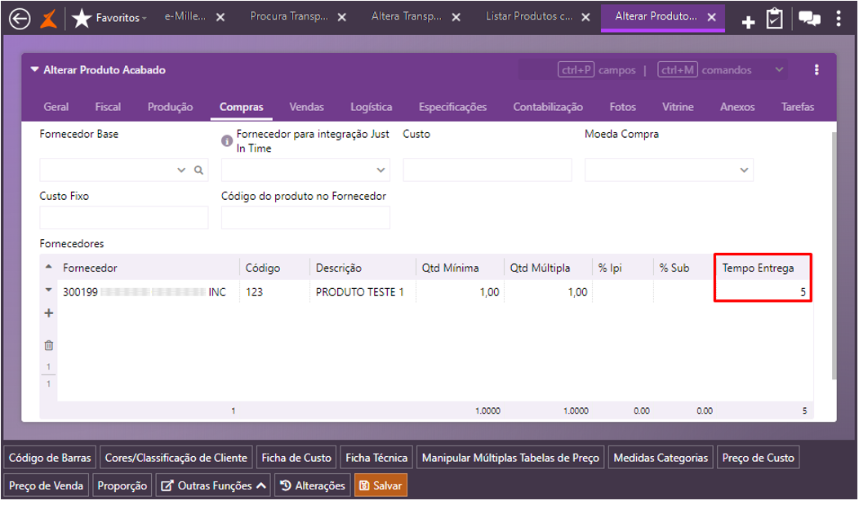Switch to the Vendas tab
Screen dimensions: 859x514
(306, 107)
